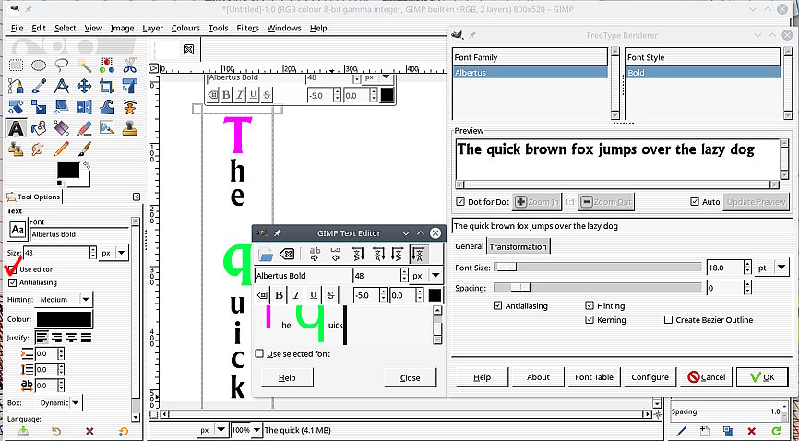Open size unit px dropdown in Tool Options
The width and height of the screenshot is (799, 441).
point(114,253)
